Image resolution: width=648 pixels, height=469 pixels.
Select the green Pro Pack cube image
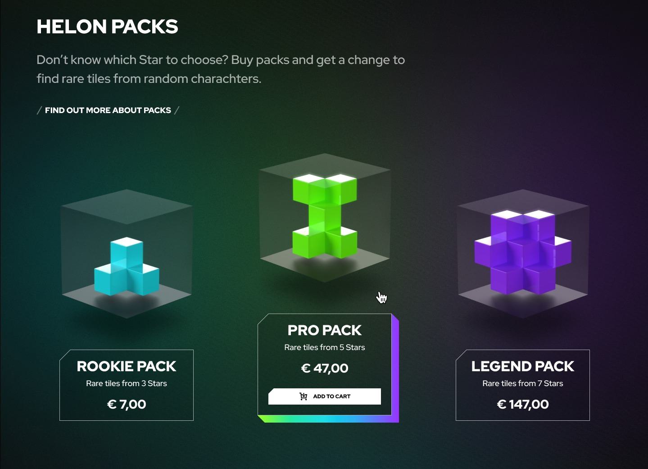(x=325, y=218)
